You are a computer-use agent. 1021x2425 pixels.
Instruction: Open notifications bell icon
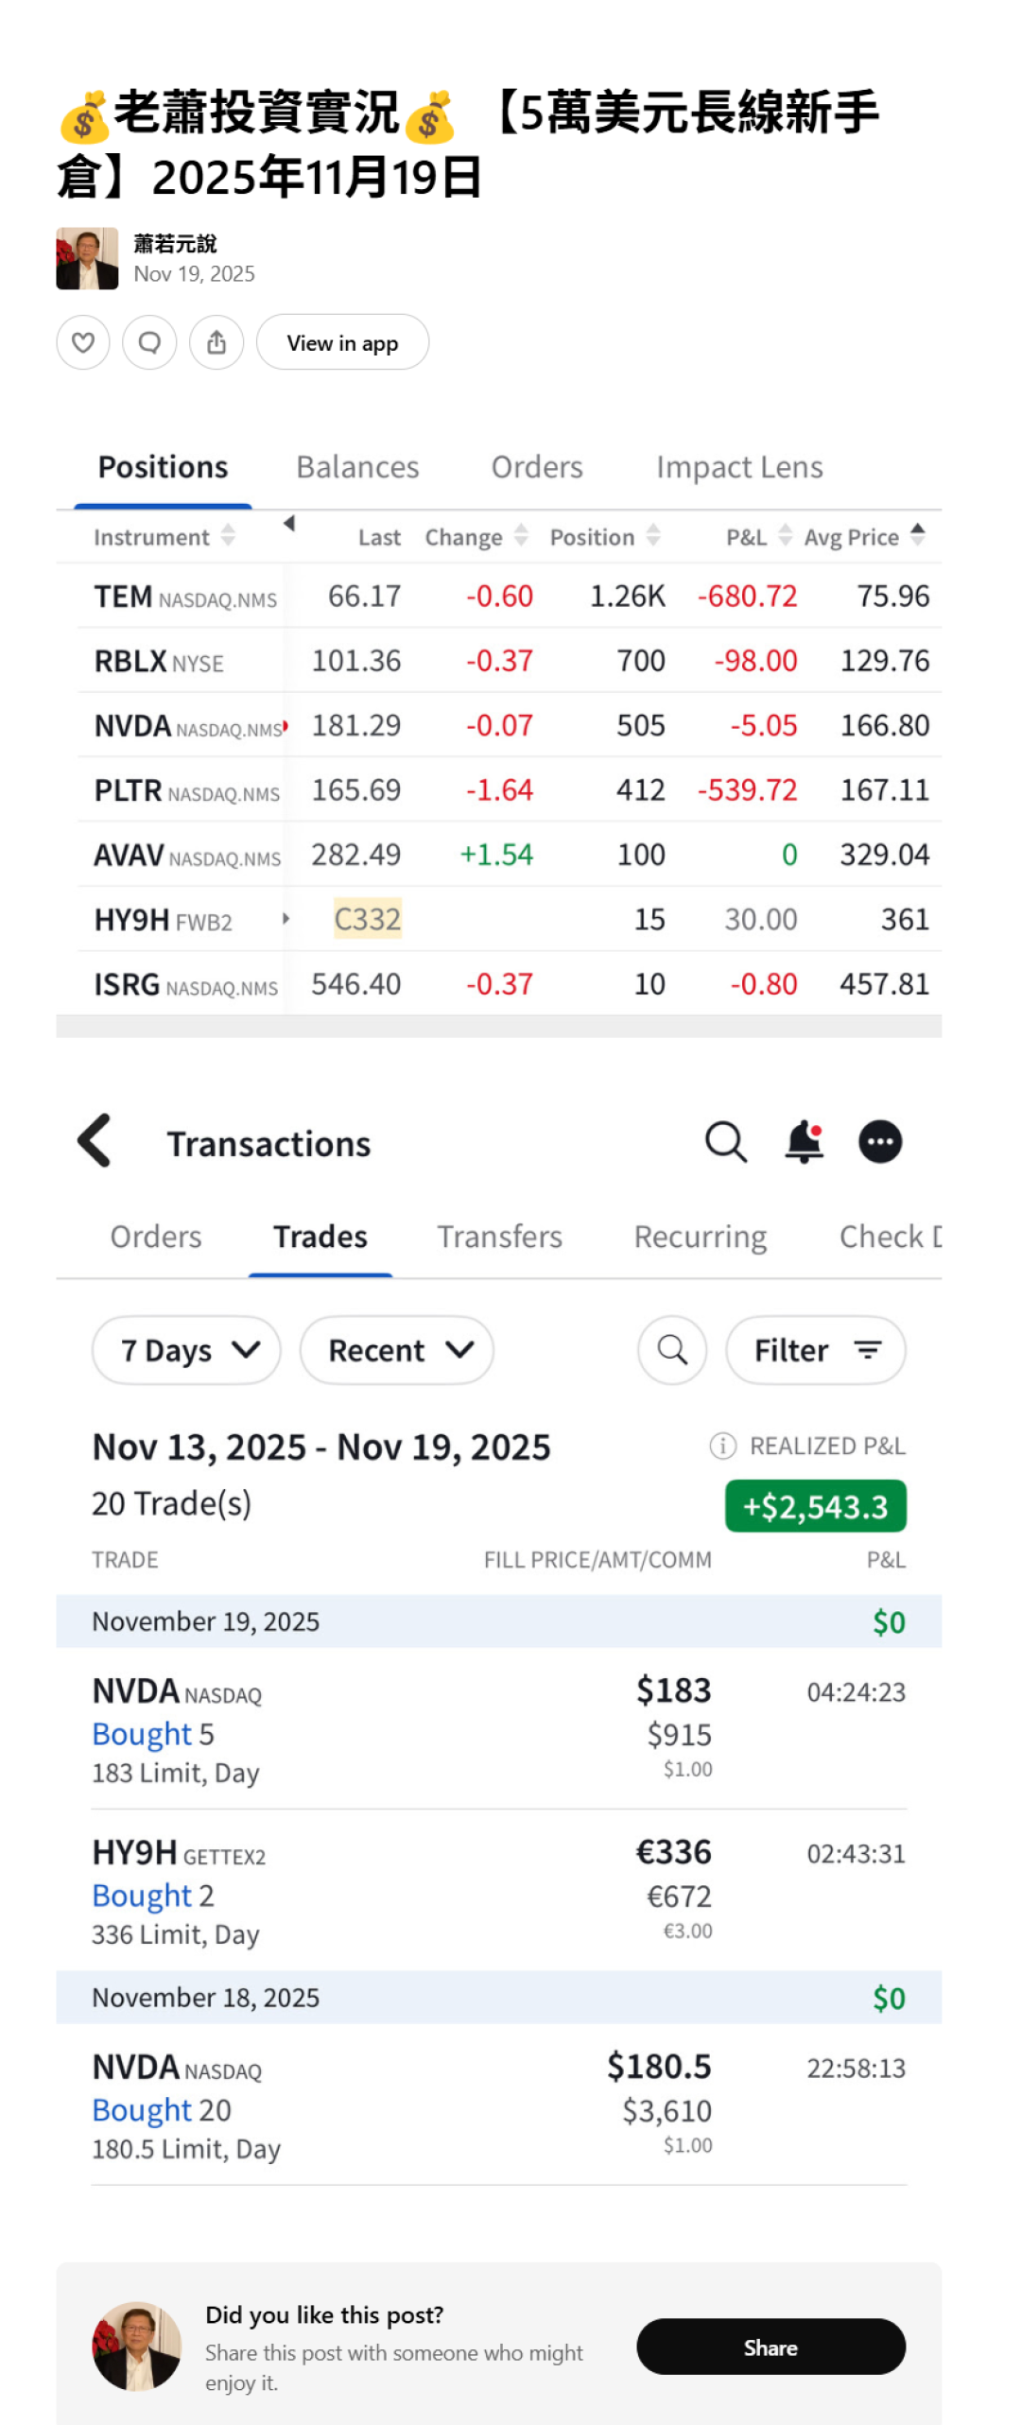[804, 1141]
